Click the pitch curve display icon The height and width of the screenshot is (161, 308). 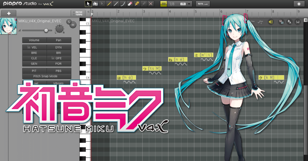point(261,22)
